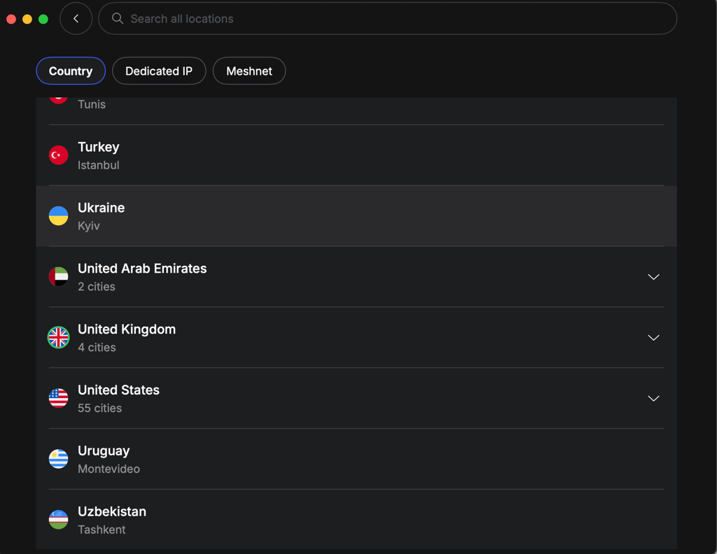Expand United States cities chevron
The image size is (717, 554).
click(x=653, y=398)
